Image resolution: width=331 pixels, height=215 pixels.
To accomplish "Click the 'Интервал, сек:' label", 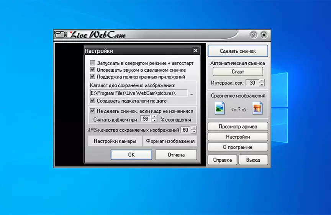I will click(x=227, y=83).
